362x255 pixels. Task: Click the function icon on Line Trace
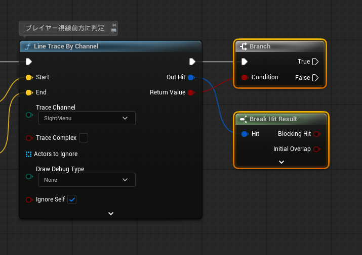pyautogui.click(x=28, y=46)
